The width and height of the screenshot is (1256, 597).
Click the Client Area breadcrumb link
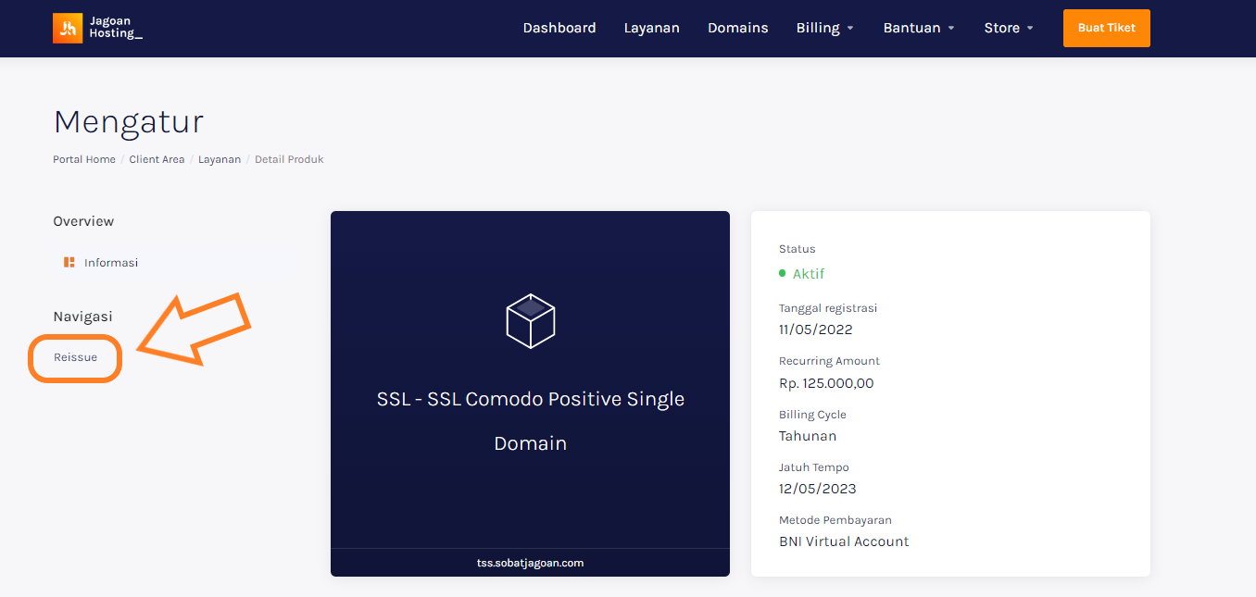(157, 159)
